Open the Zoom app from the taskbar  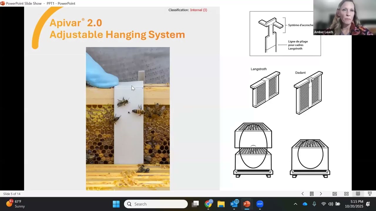[x=260, y=204]
